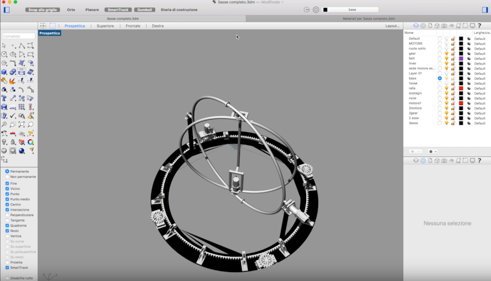Click the blue render sphere icon
This screenshot has height=281, width=491.
pos(21,151)
